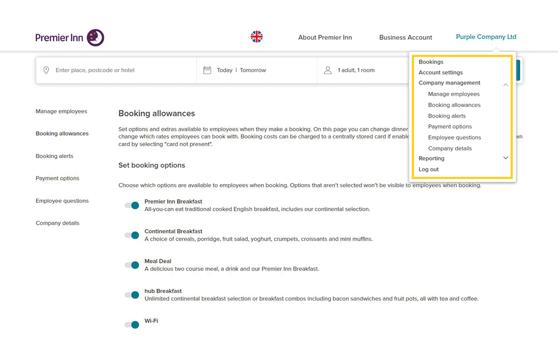Open the UK flag language selector

[x=257, y=37]
